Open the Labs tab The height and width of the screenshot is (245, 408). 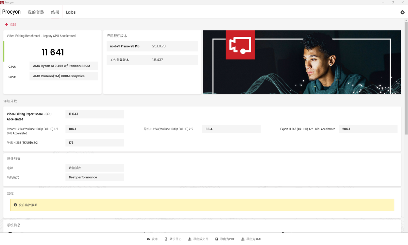pos(71,12)
